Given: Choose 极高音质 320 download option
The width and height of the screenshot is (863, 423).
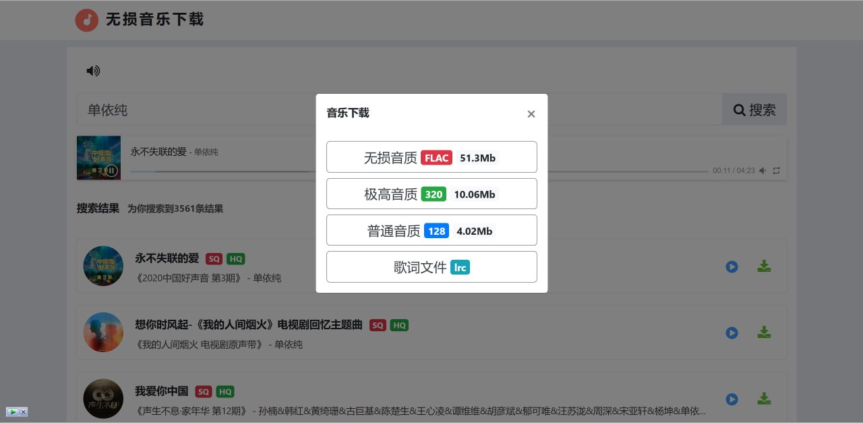Looking at the screenshot, I should pos(431,194).
